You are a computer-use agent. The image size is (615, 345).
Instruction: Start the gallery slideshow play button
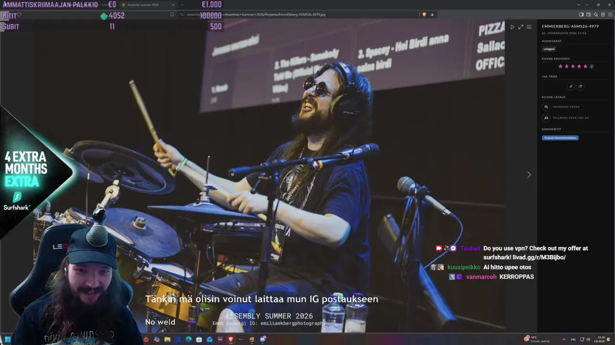[x=512, y=27]
